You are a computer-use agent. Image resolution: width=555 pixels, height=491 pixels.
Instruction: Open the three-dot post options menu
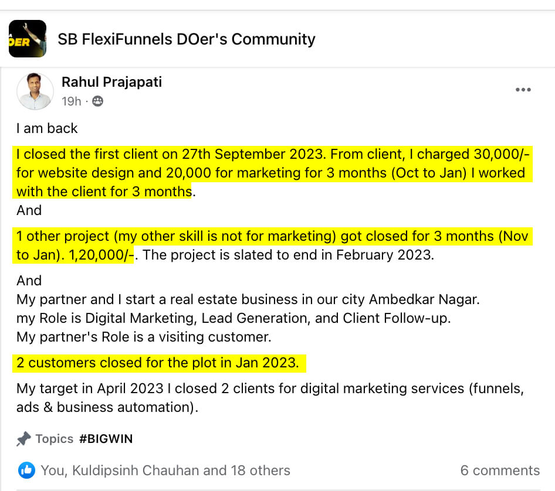tap(522, 89)
